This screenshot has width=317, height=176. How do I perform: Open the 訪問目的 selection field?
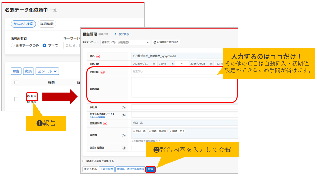[176, 72]
